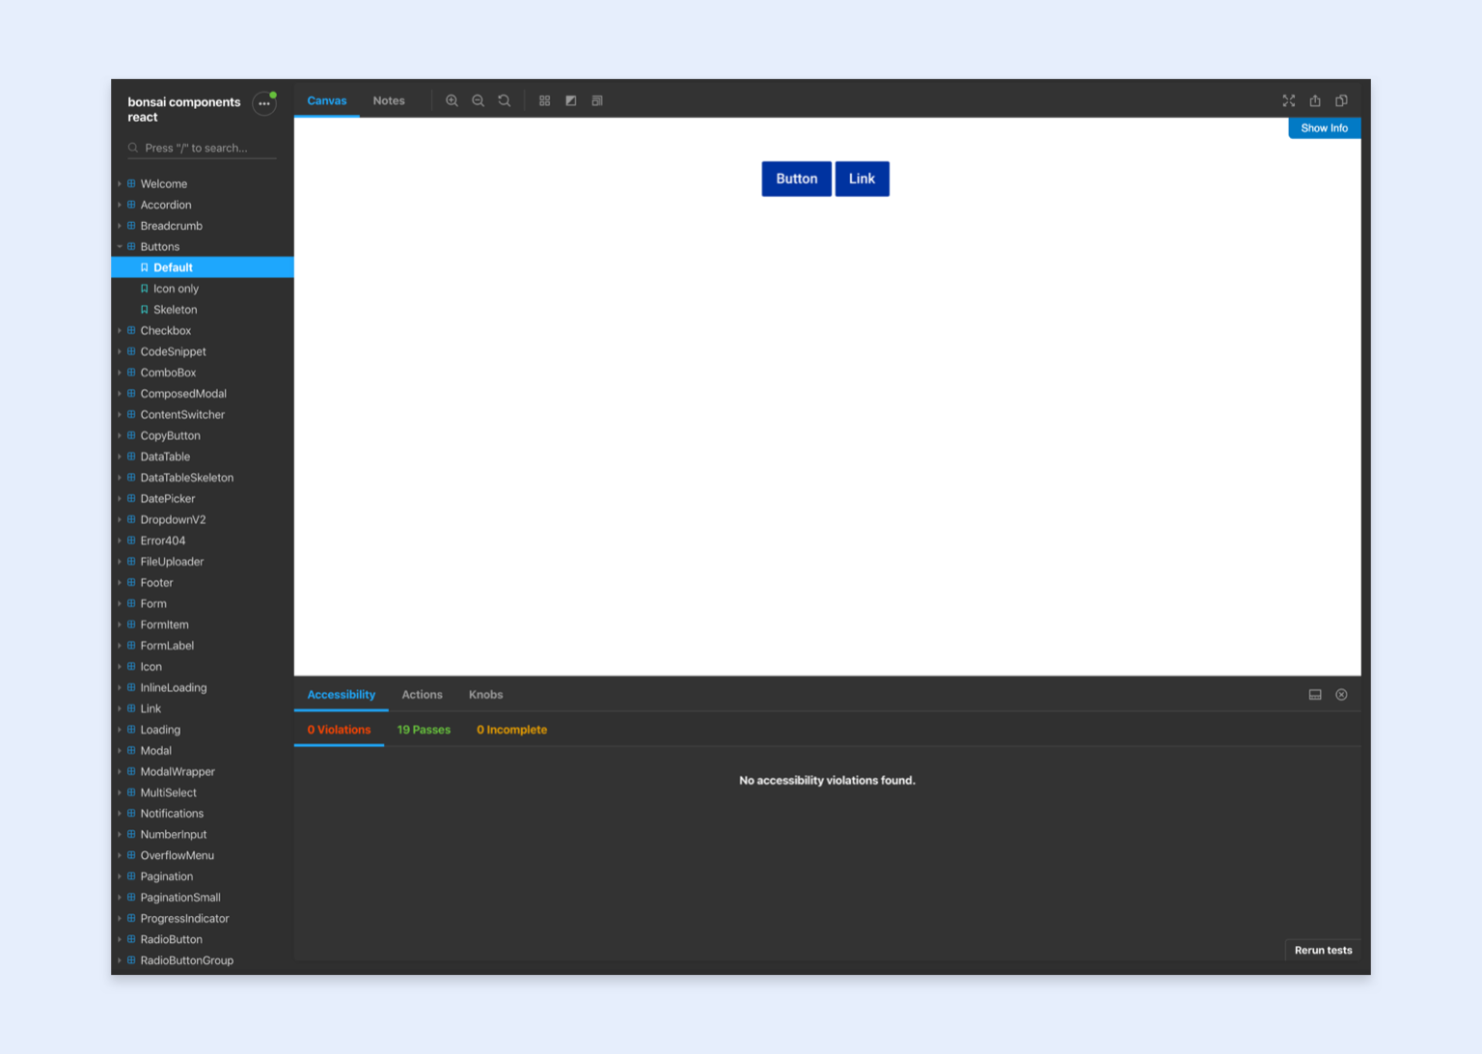The image size is (1482, 1054).
Task: Expand the OverflowMenu tree arrow
Action: [x=120, y=855]
